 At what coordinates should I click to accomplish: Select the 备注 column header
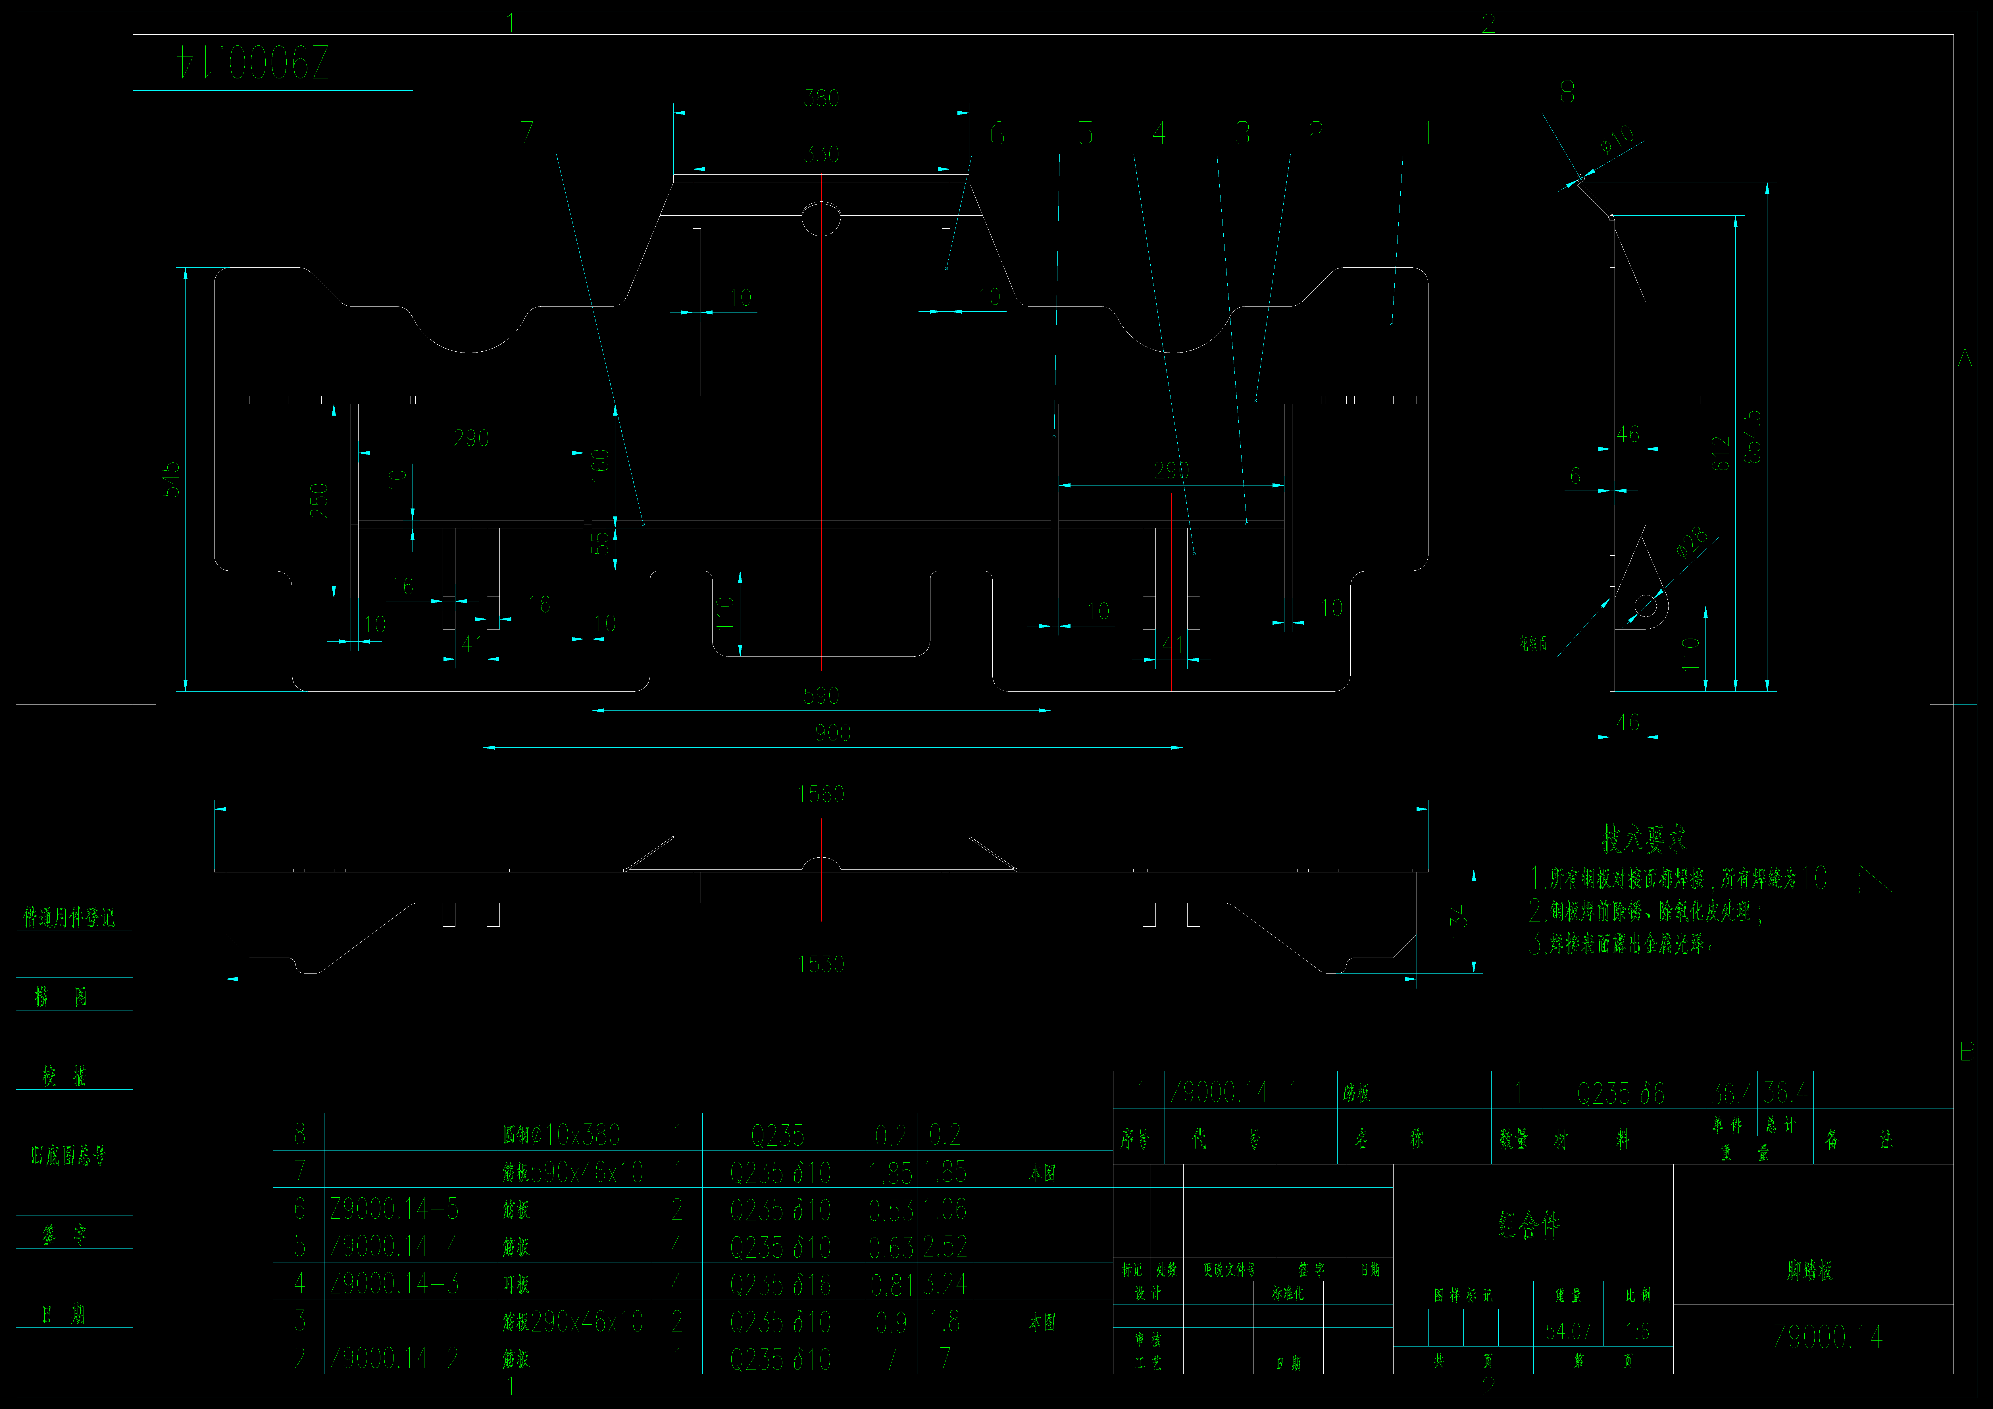click(x=1859, y=1139)
